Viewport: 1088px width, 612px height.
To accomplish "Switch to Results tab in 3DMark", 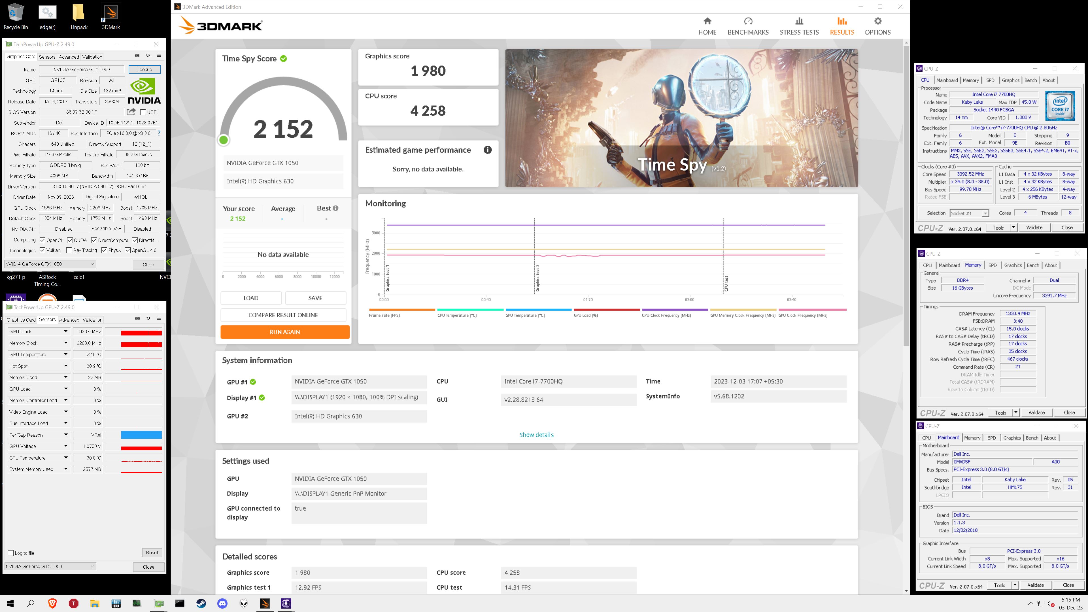I will coord(842,26).
